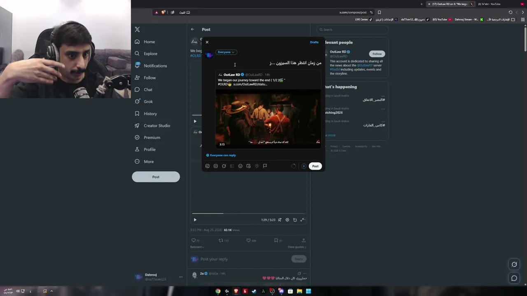This screenshot has height=296, width=527.
Task: Open File Explorer from the taskbar
Action: point(299,291)
